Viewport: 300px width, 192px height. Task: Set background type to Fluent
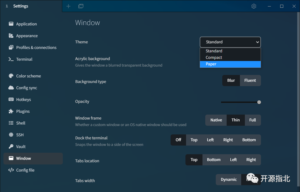tap(250, 81)
